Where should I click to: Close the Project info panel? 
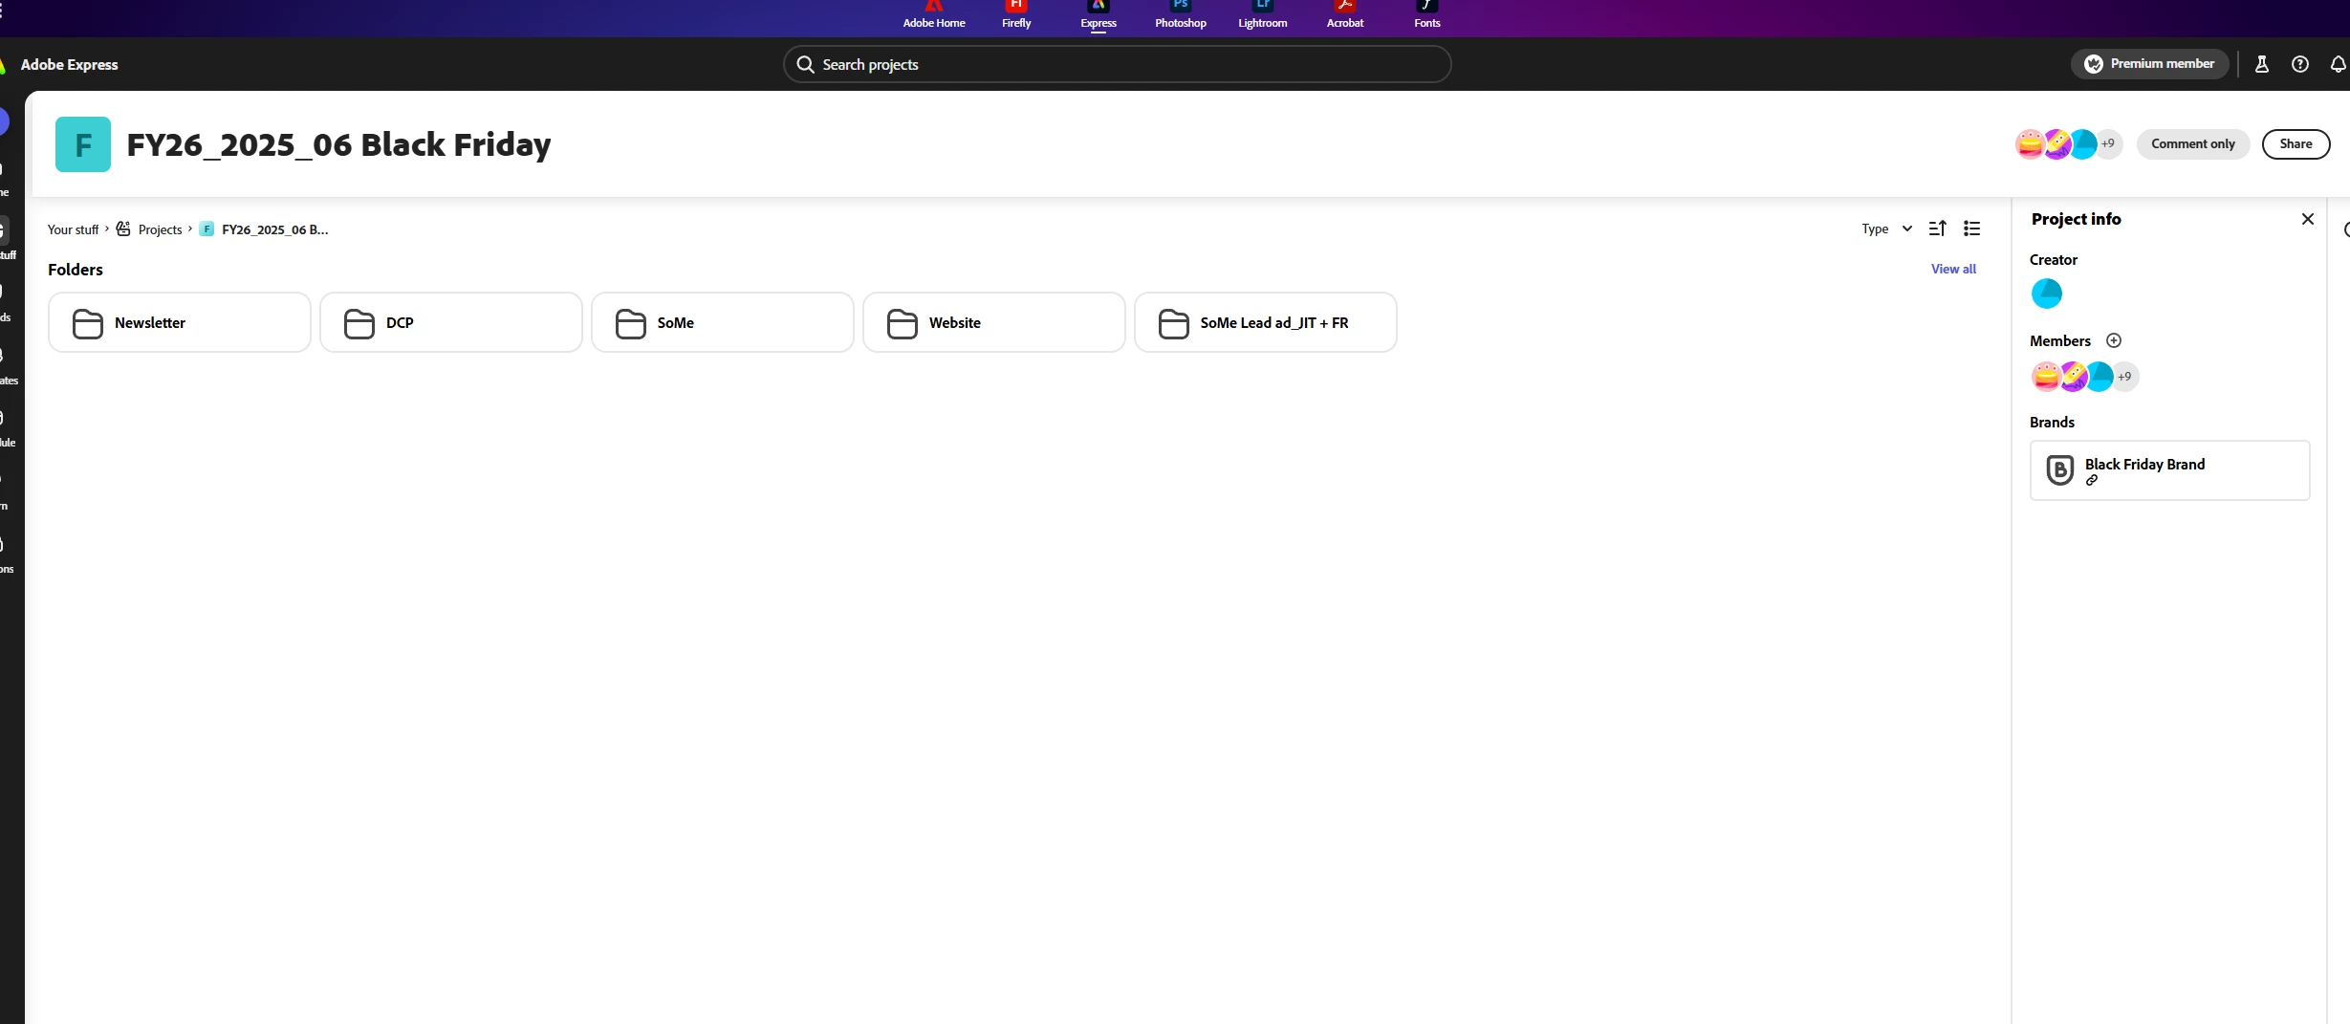click(x=2307, y=219)
